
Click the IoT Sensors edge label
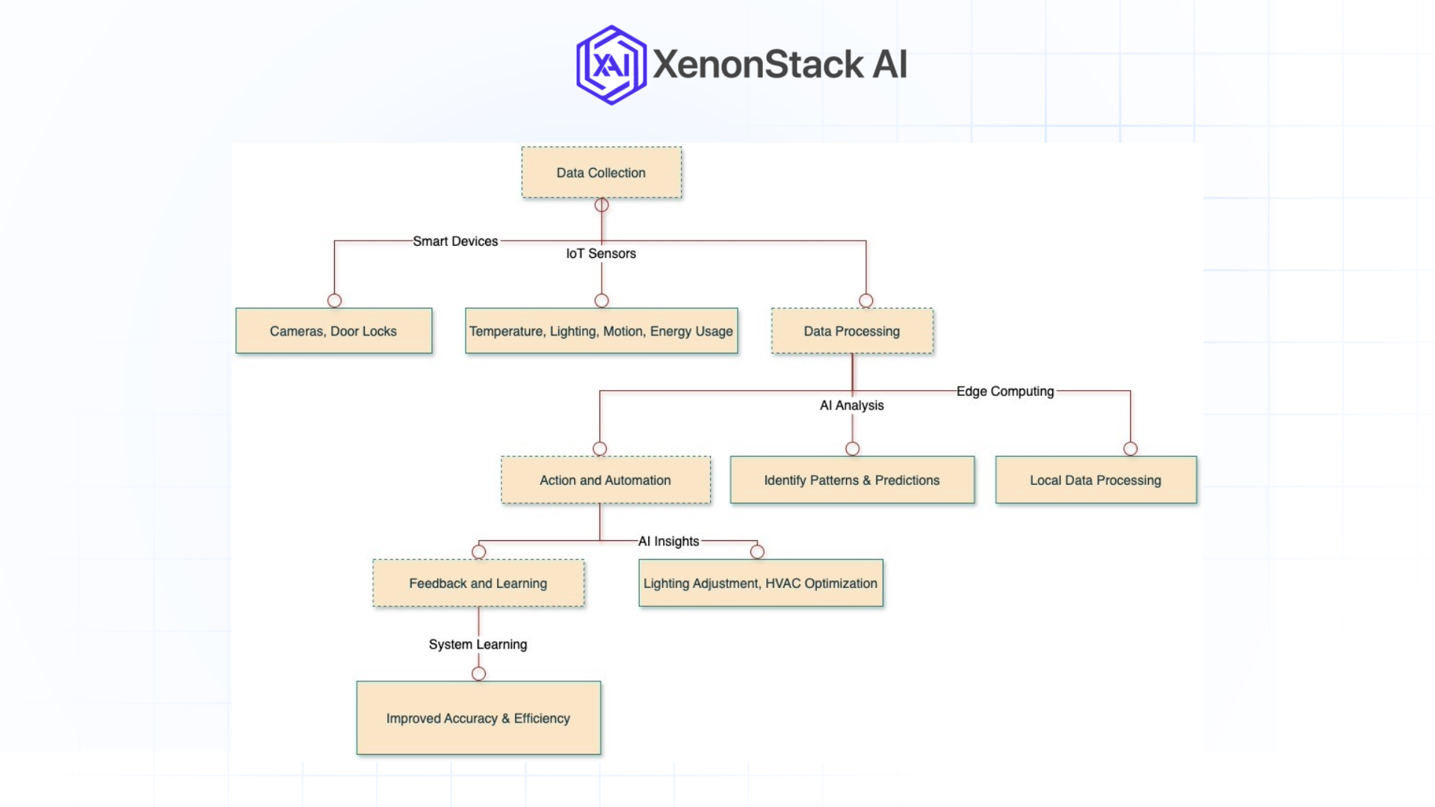(x=601, y=253)
